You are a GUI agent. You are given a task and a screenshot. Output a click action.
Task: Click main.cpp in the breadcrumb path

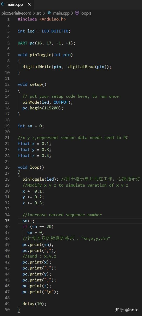pos(61,13)
